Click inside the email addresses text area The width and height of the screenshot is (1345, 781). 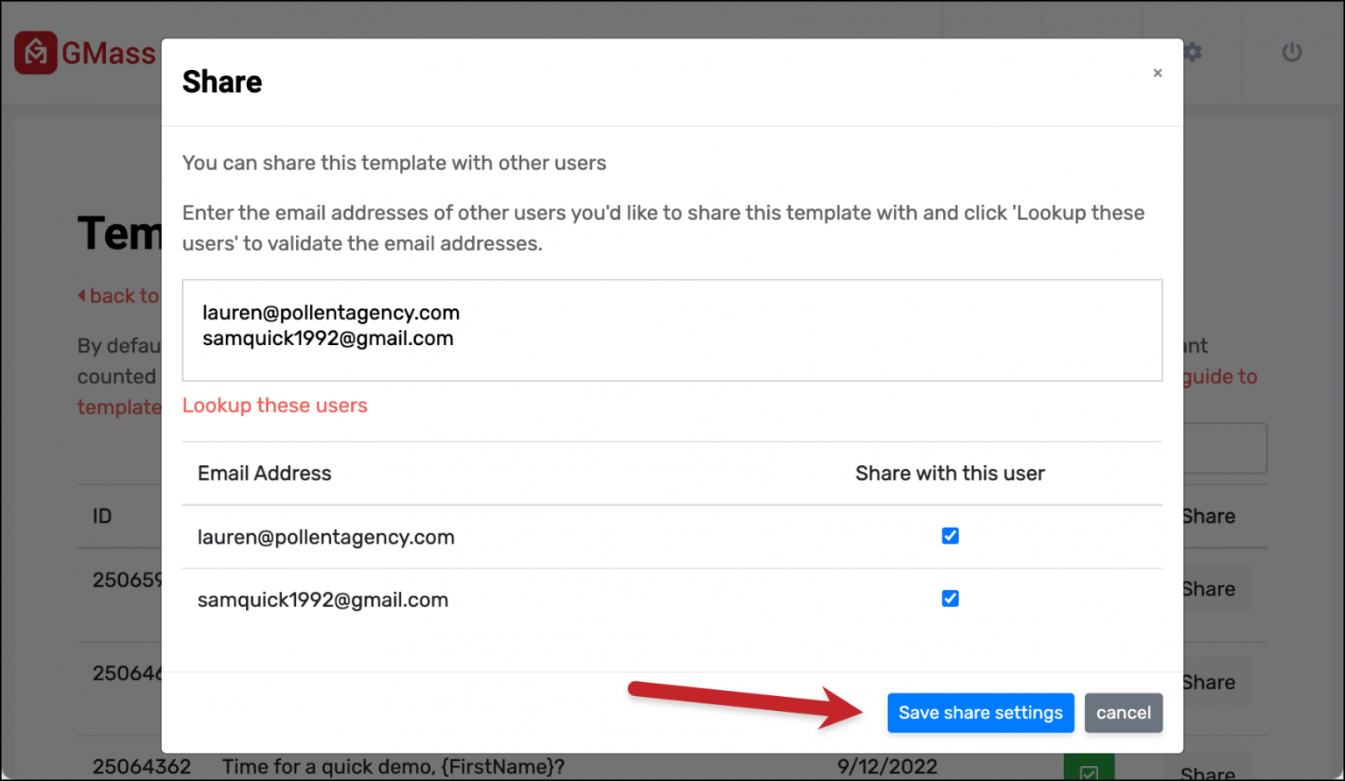click(x=672, y=330)
